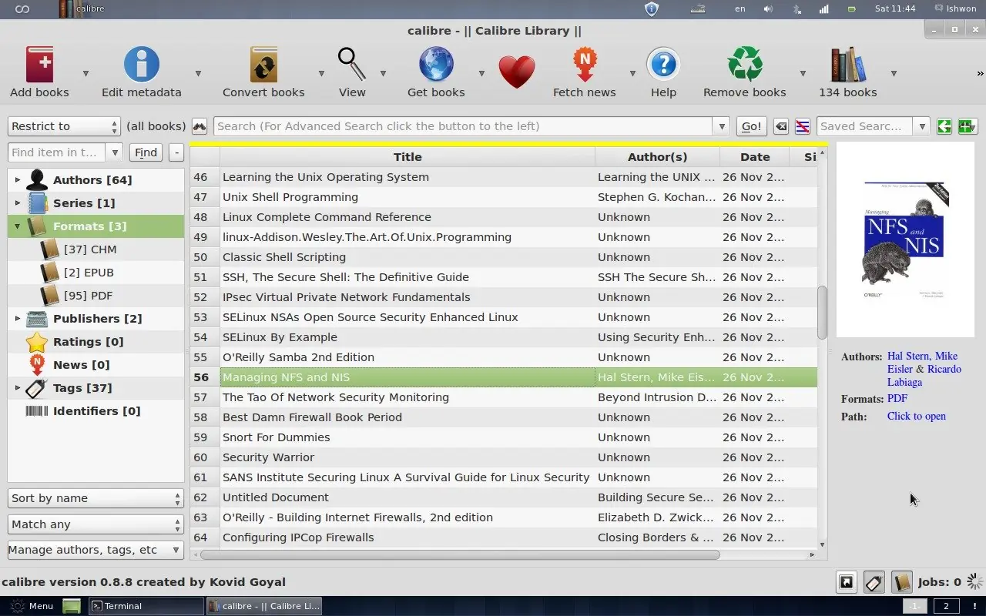This screenshot has height=616, width=986.
Task: Click the CHM format book icon
Action: (50, 249)
